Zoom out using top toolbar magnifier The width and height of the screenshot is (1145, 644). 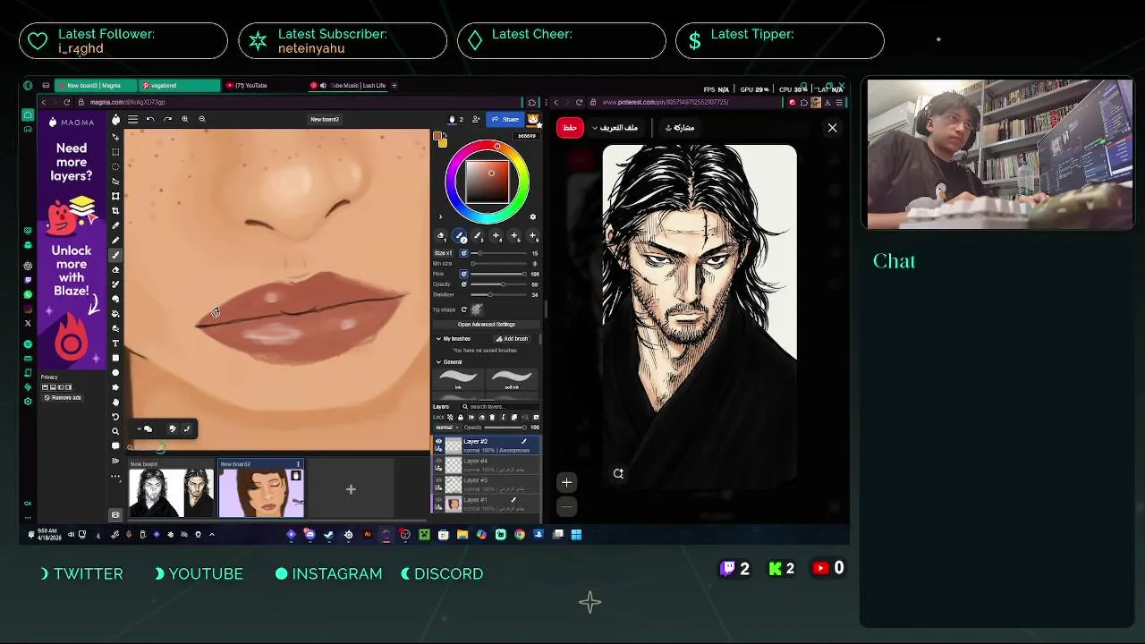tap(202, 119)
